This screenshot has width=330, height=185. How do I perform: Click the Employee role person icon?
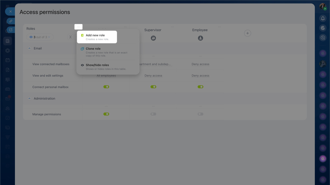click(x=200, y=38)
